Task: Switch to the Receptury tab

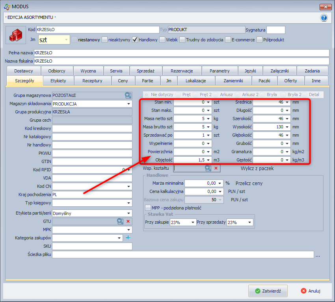Action: (x=92, y=81)
